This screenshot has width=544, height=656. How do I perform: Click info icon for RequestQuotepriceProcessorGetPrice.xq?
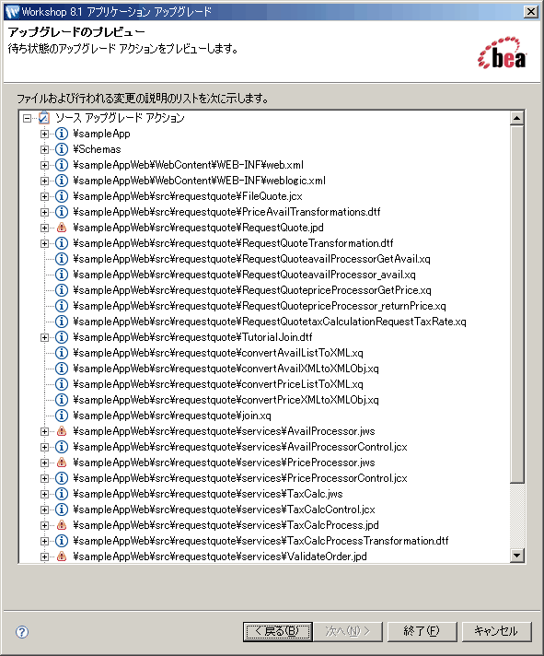62,290
